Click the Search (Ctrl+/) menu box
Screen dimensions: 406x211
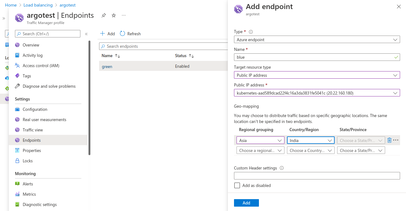48,34
